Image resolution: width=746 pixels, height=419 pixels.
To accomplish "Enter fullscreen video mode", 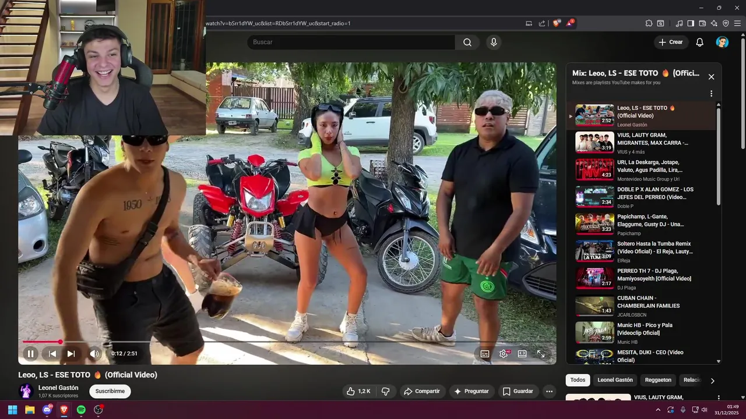I will pos(541,354).
